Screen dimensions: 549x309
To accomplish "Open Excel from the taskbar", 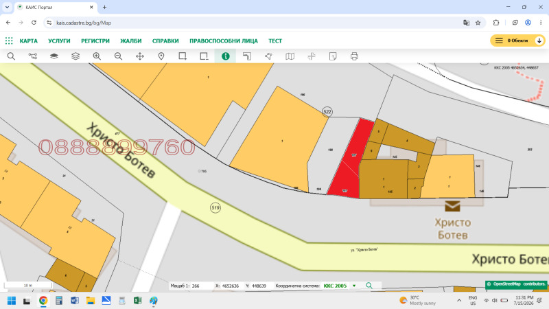I will 138,301.
